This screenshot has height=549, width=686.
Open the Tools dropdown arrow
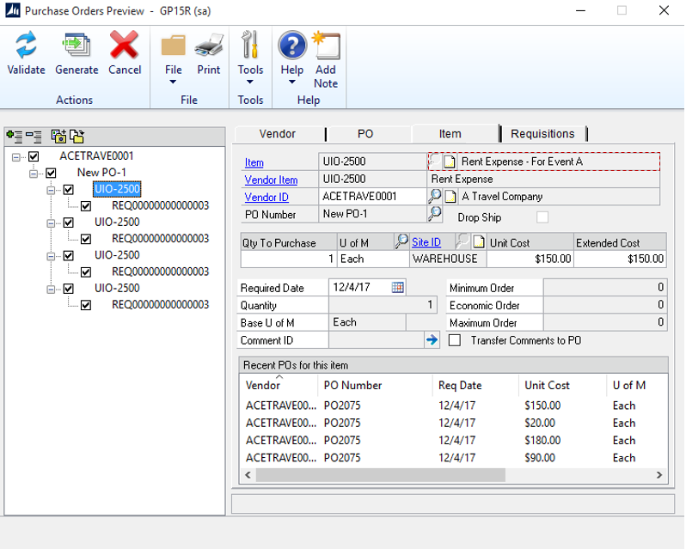point(250,82)
